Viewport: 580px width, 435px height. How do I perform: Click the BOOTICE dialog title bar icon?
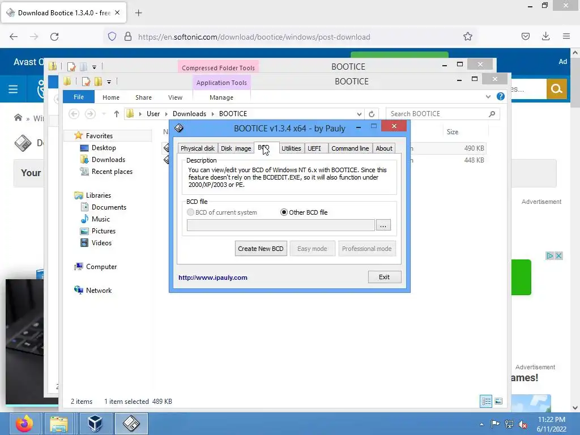click(x=179, y=128)
